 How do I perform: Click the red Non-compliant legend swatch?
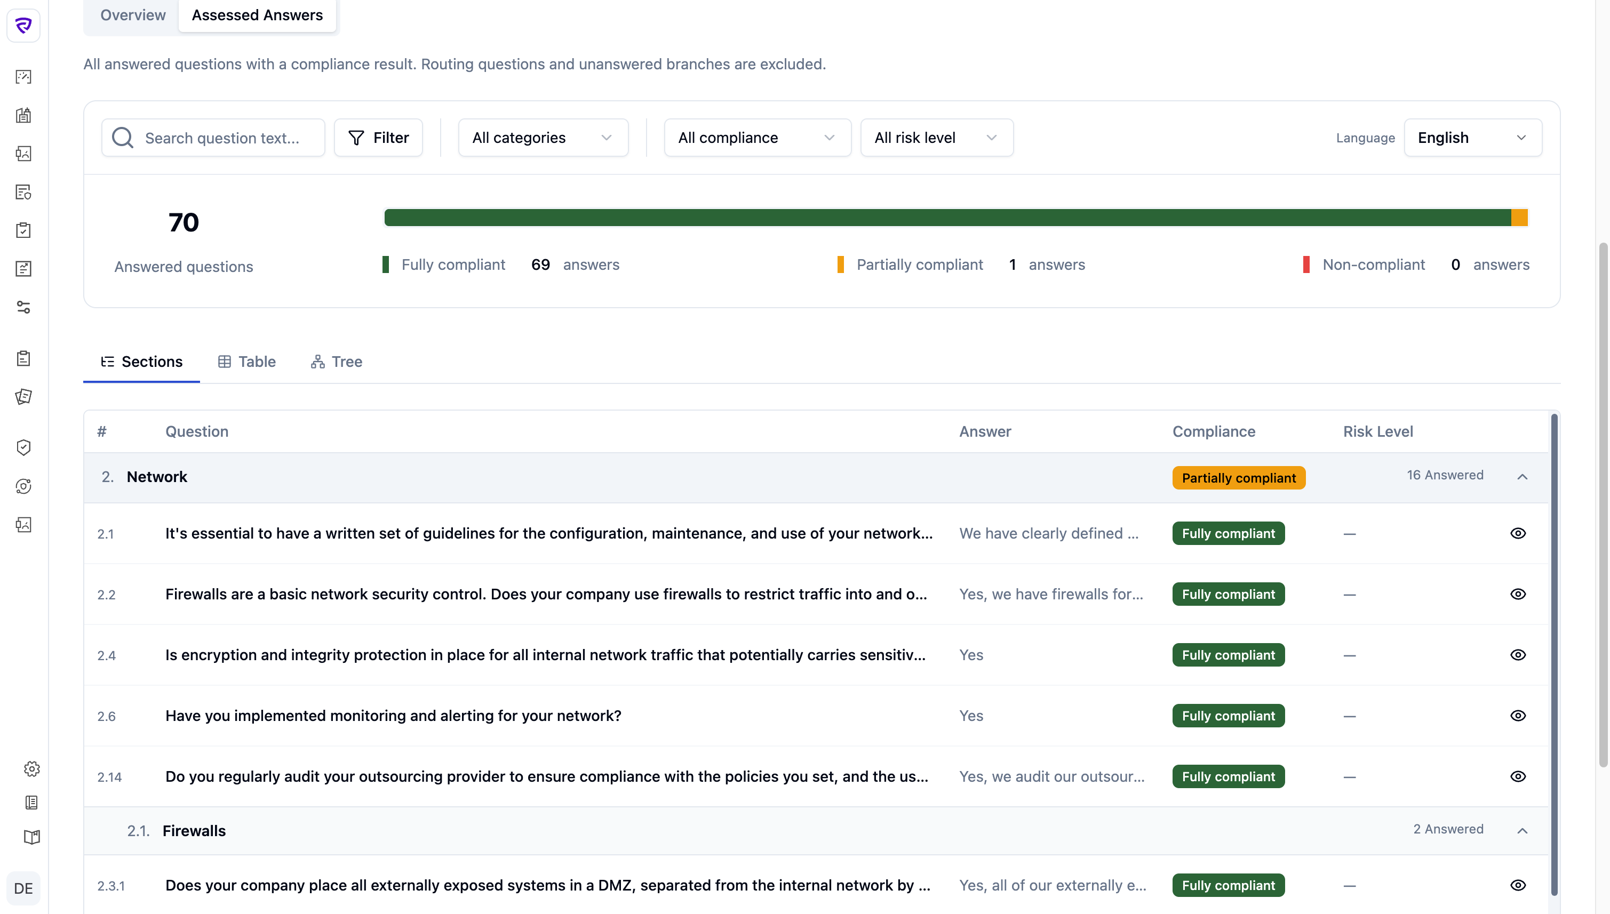click(x=1306, y=264)
